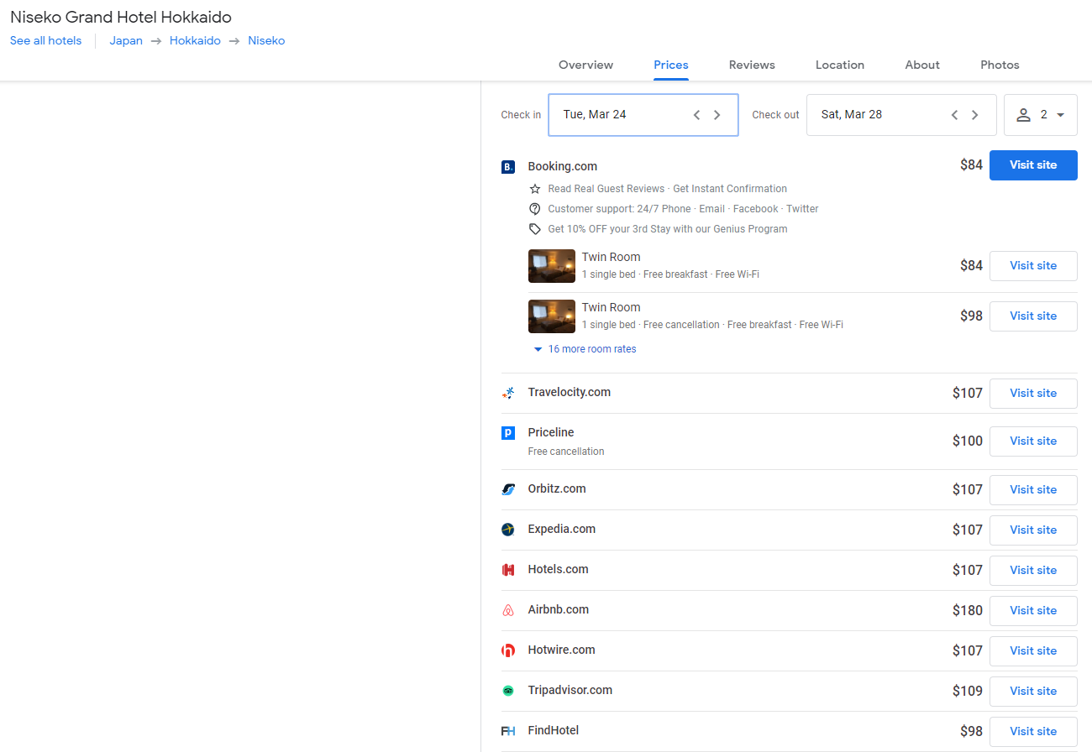
Task: Switch to the Reviews tab
Action: 752,65
